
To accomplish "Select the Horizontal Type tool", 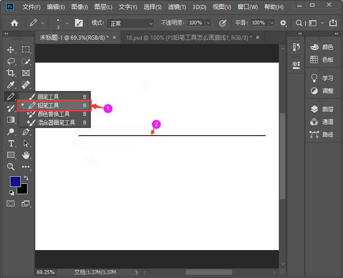I will 11,143.
